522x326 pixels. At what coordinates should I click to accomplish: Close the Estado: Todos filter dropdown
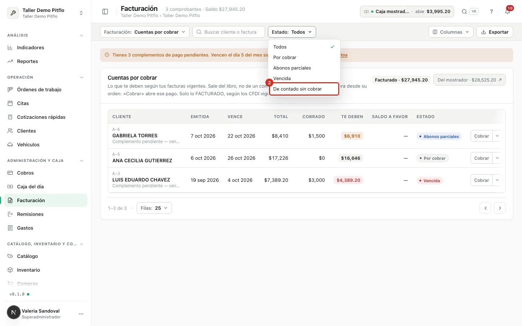pyautogui.click(x=292, y=32)
